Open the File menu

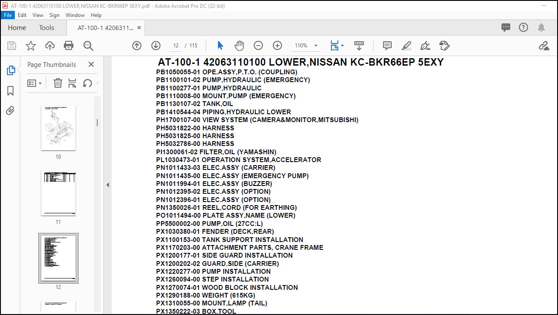(x=8, y=15)
